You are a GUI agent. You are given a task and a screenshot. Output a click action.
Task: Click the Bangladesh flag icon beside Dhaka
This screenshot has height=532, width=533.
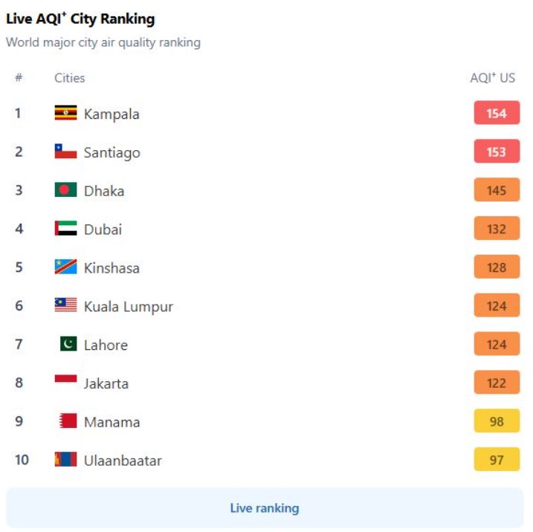pos(65,189)
